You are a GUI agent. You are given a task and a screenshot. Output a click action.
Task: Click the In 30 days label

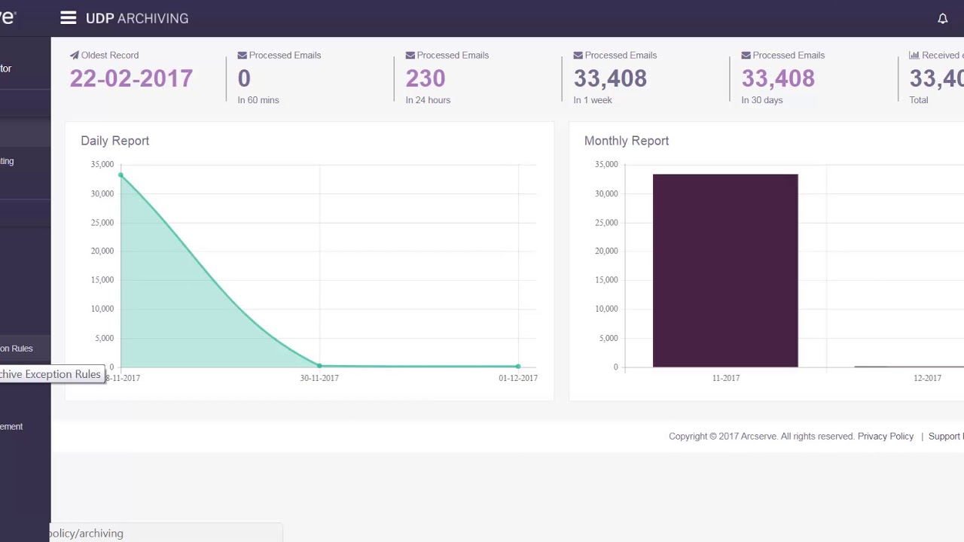[x=762, y=100]
